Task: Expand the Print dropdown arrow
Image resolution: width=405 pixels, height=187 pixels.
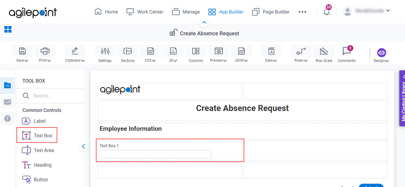Action: click(x=49, y=60)
